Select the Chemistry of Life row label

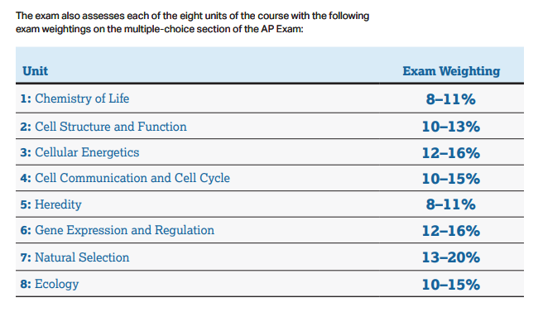point(82,98)
